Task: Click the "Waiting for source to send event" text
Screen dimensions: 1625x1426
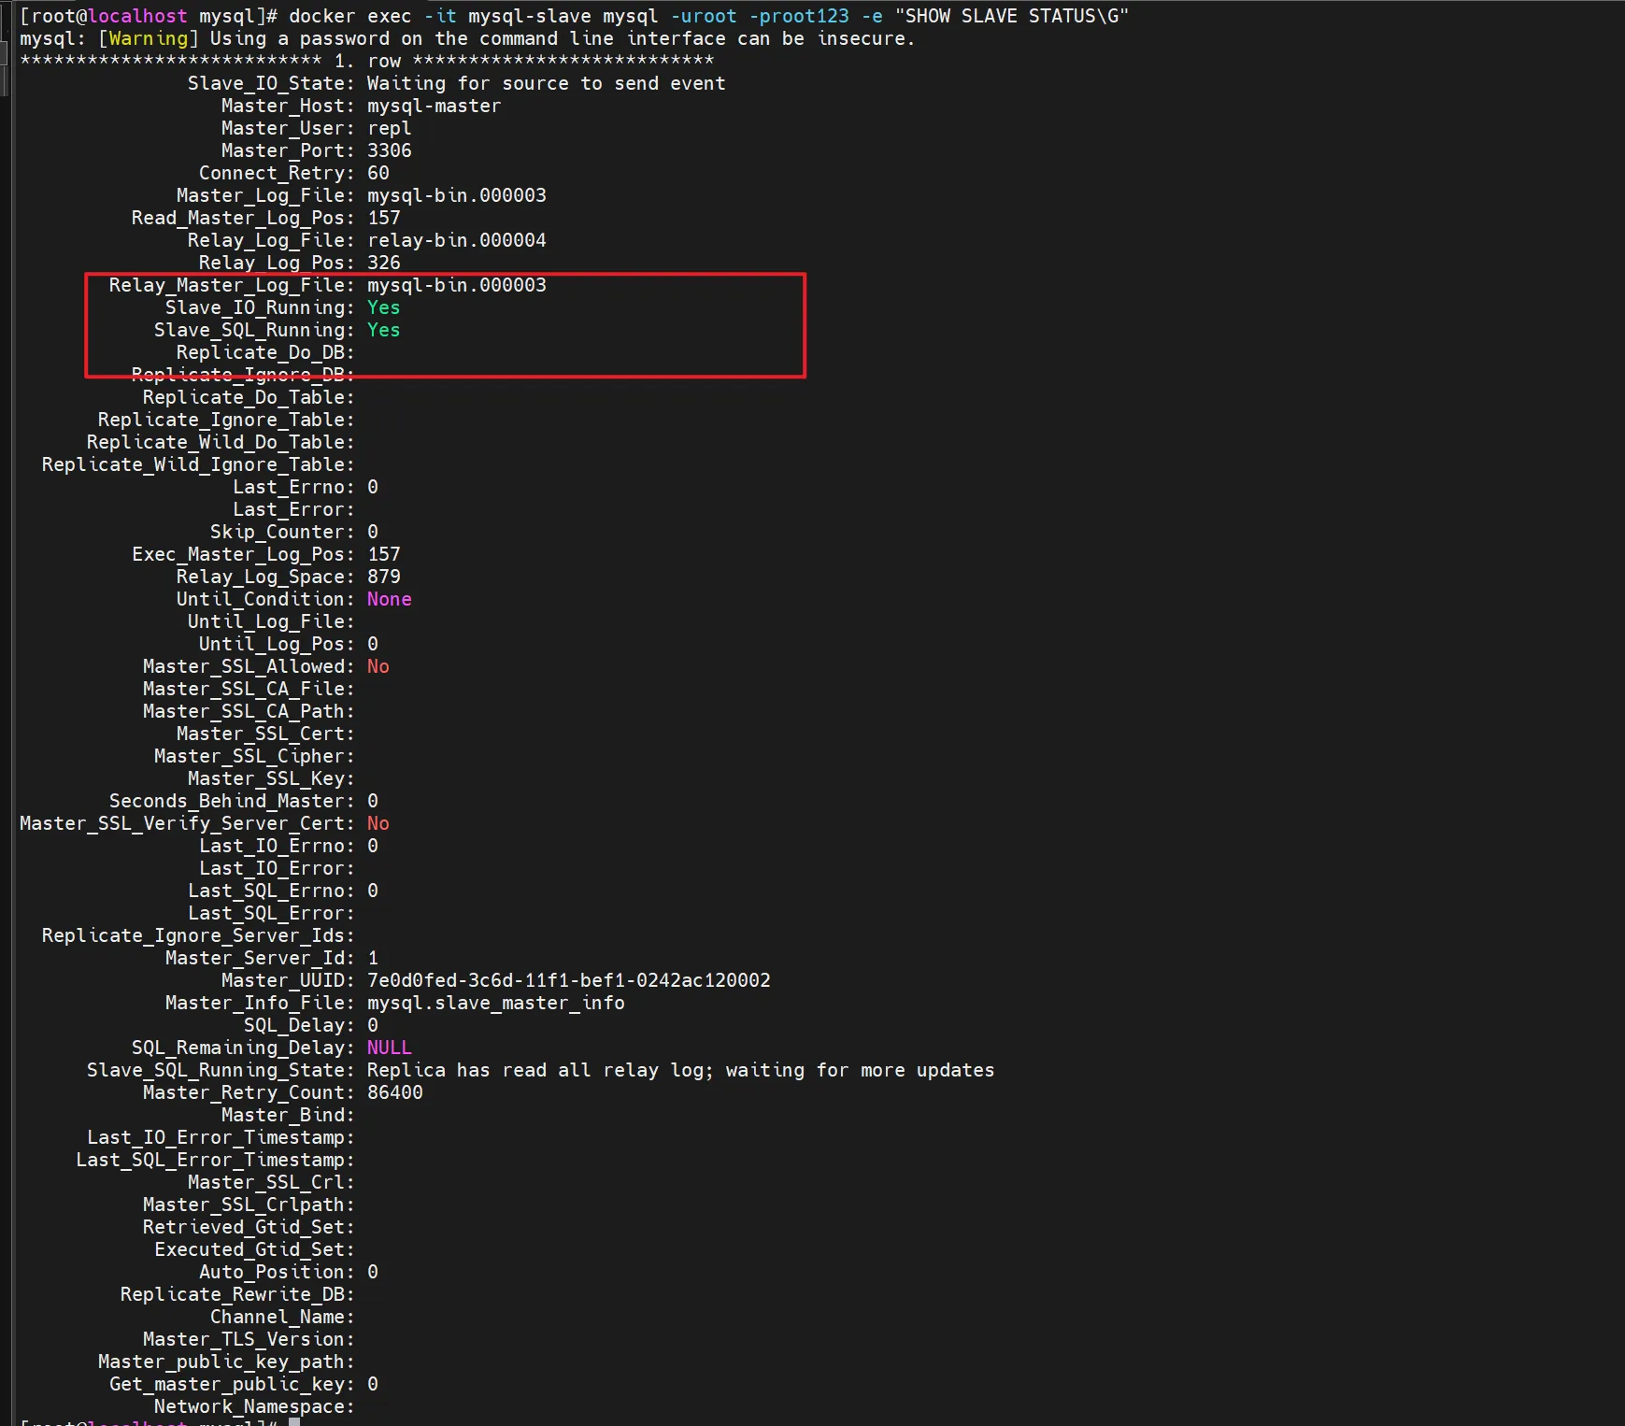Action: (x=546, y=83)
